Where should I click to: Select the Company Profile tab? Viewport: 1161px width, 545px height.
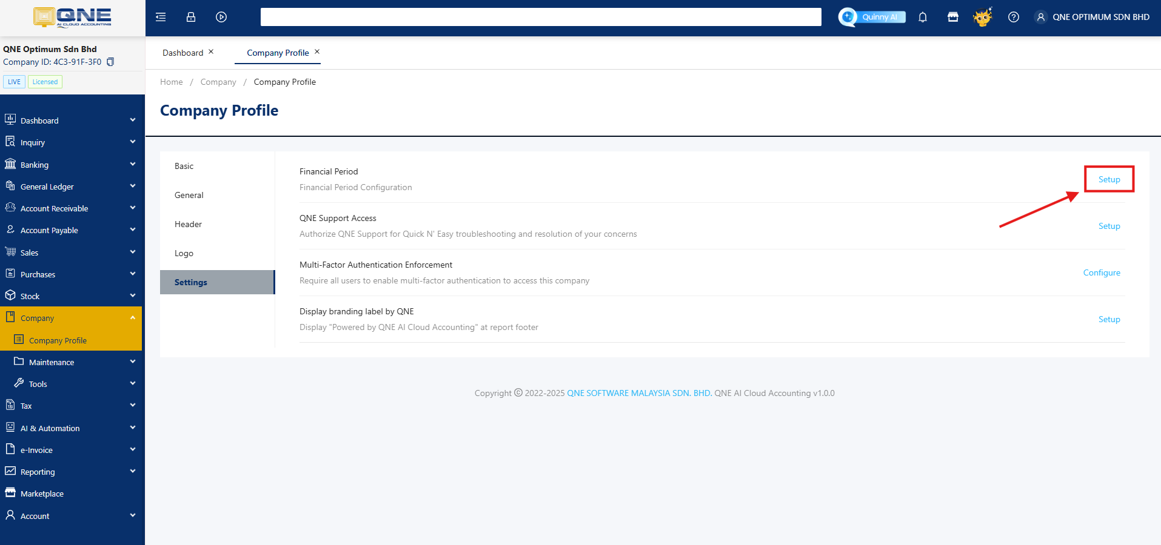[278, 53]
